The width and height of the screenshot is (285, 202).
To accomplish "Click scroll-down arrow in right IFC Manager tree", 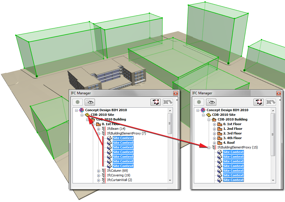I will [273, 180].
